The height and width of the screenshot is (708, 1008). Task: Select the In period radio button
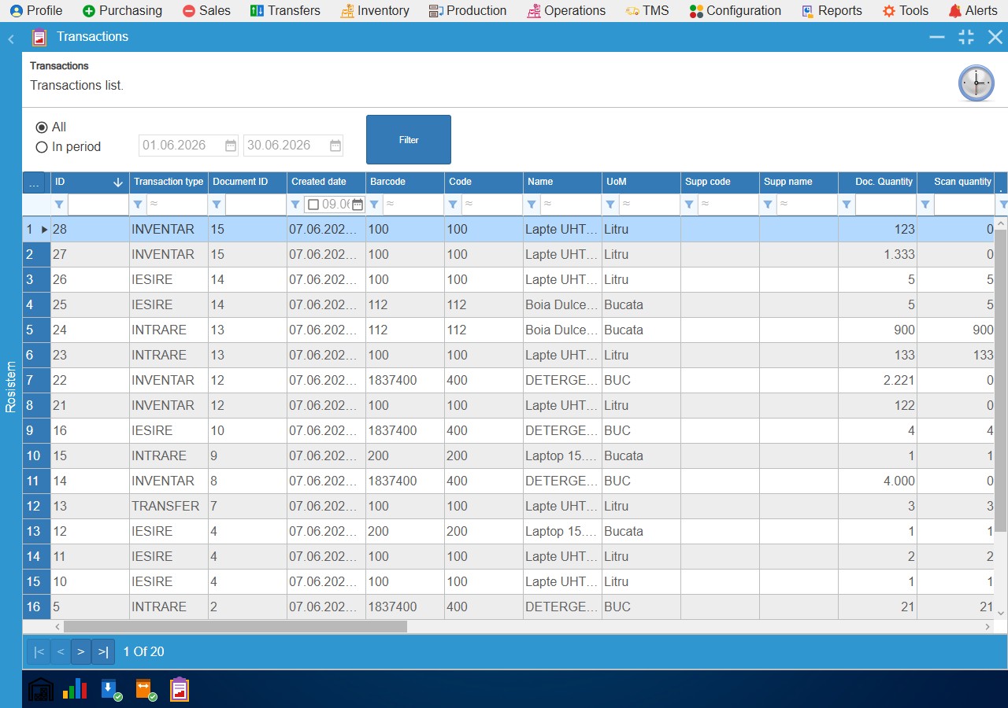42,147
